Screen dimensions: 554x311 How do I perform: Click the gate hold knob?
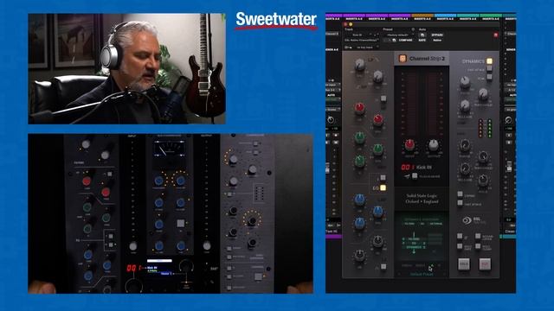coord(483,181)
